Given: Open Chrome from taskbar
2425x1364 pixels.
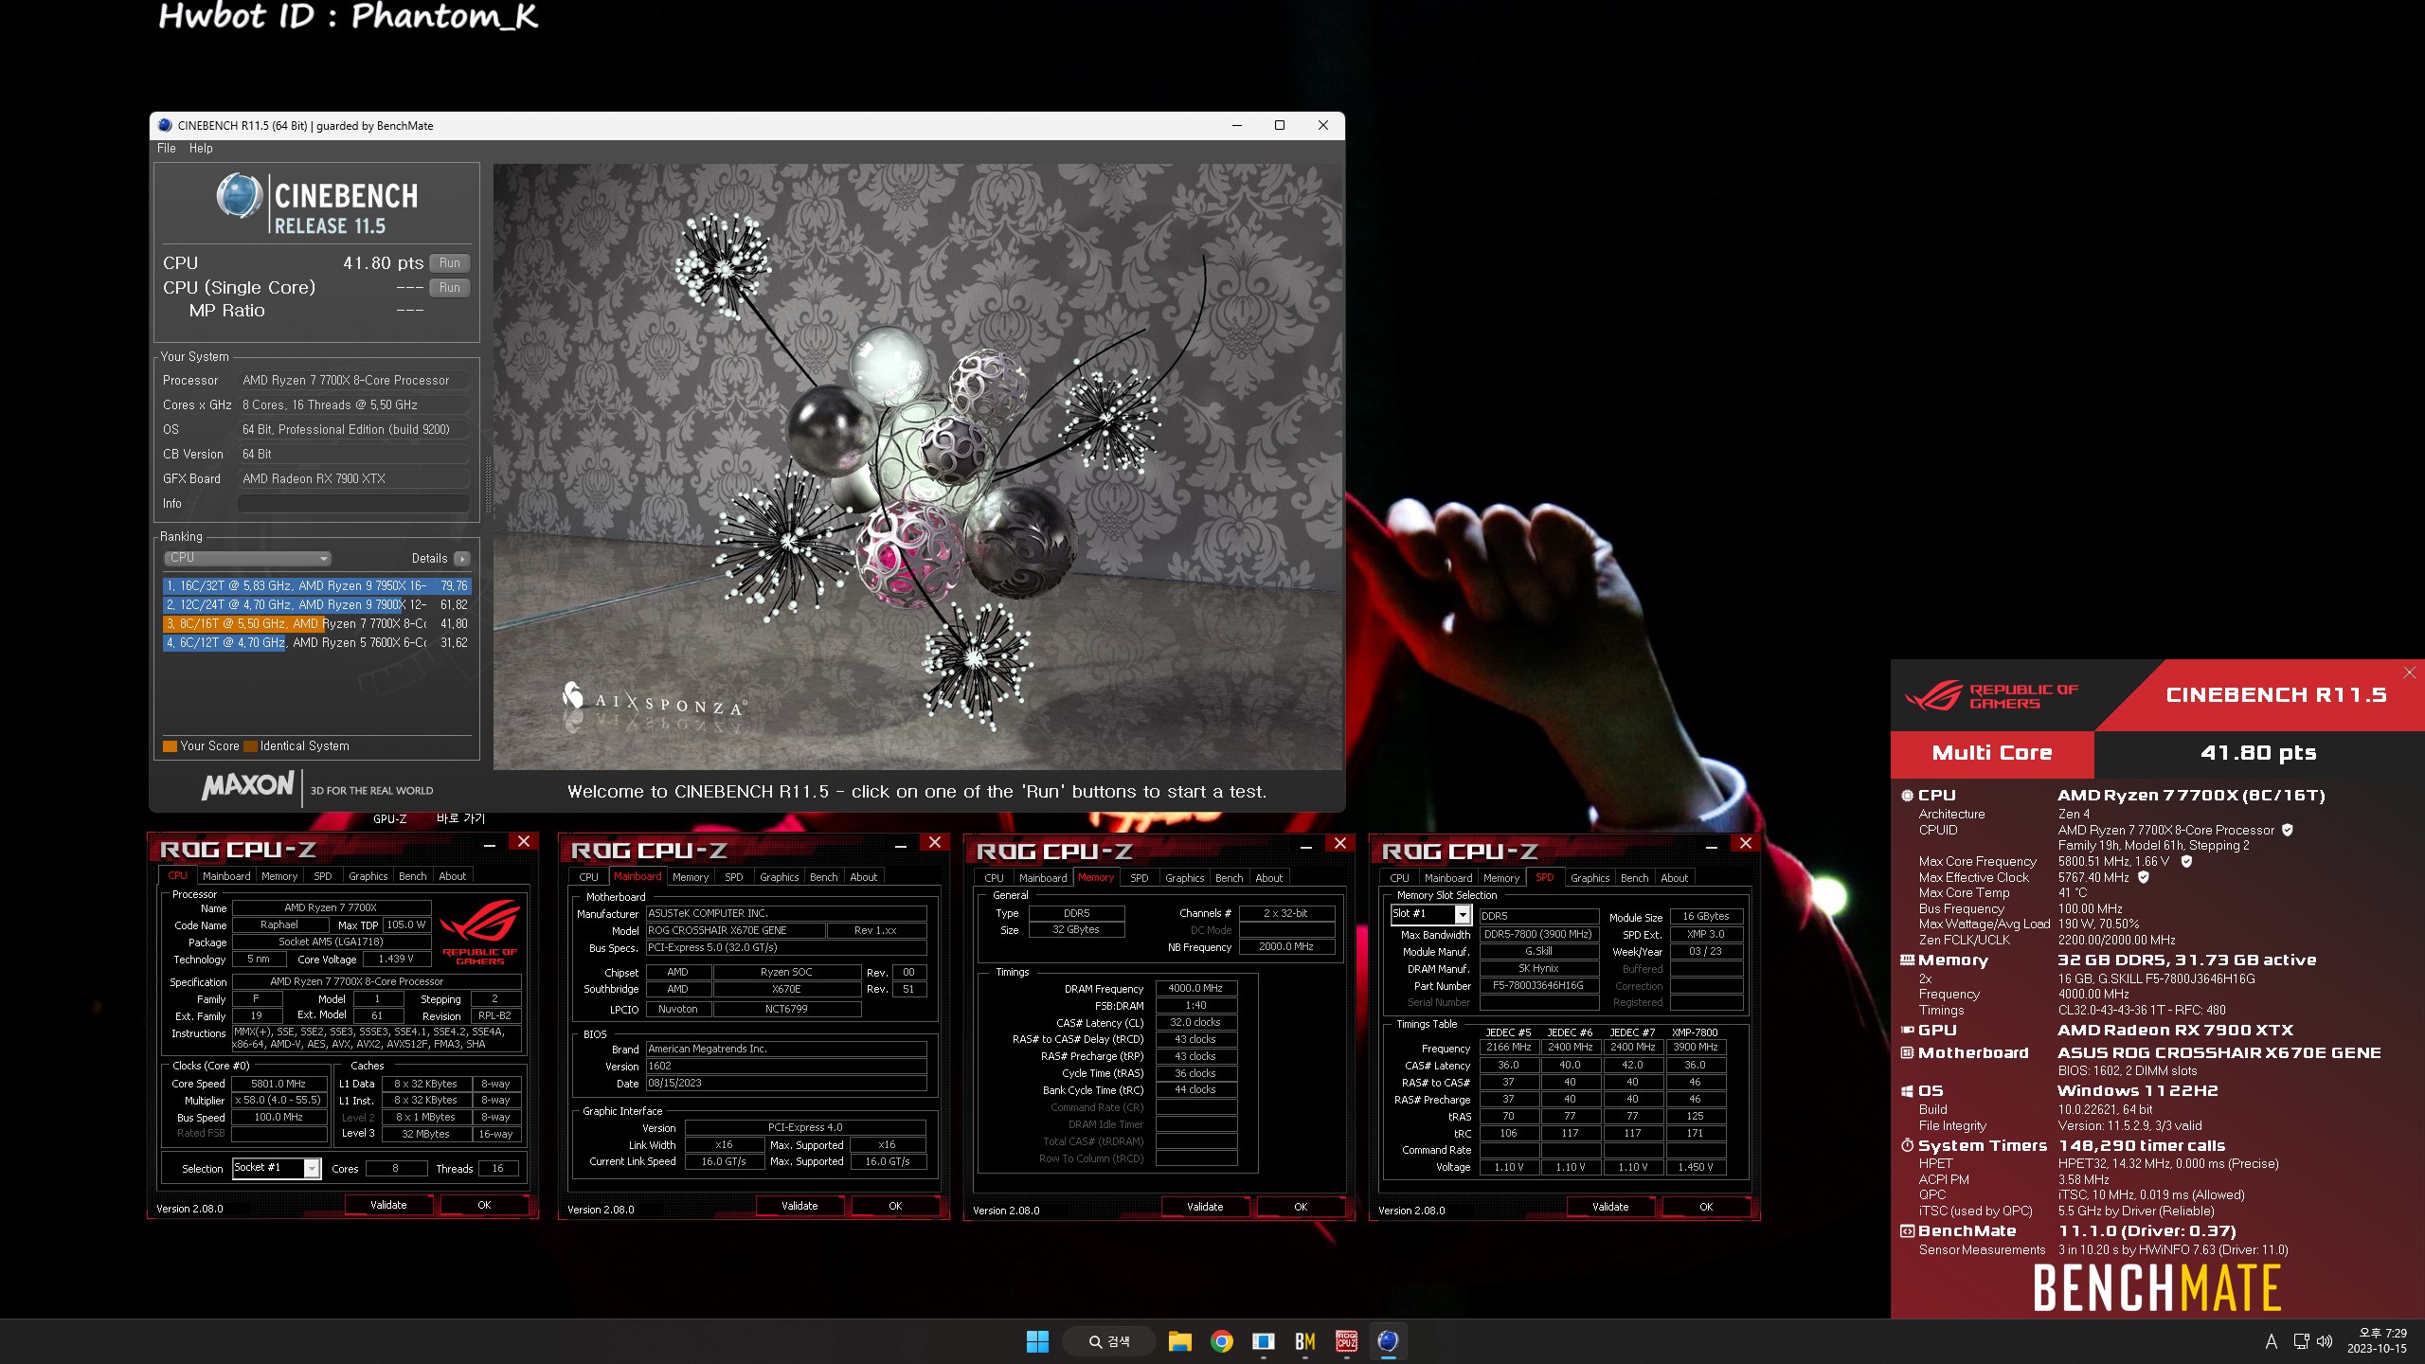Looking at the screenshot, I should pyautogui.click(x=1221, y=1341).
